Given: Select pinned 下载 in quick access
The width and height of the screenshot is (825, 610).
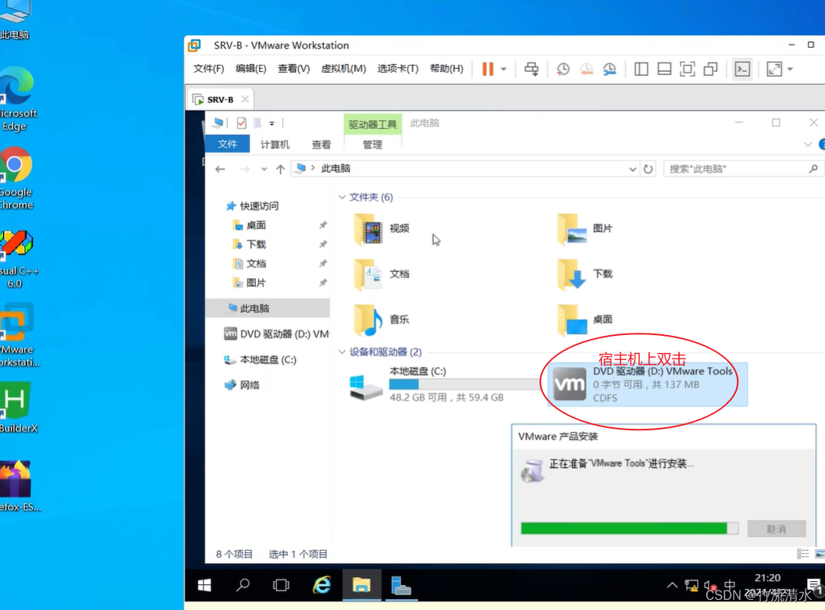Looking at the screenshot, I should pyautogui.click(x=256, y=244).
